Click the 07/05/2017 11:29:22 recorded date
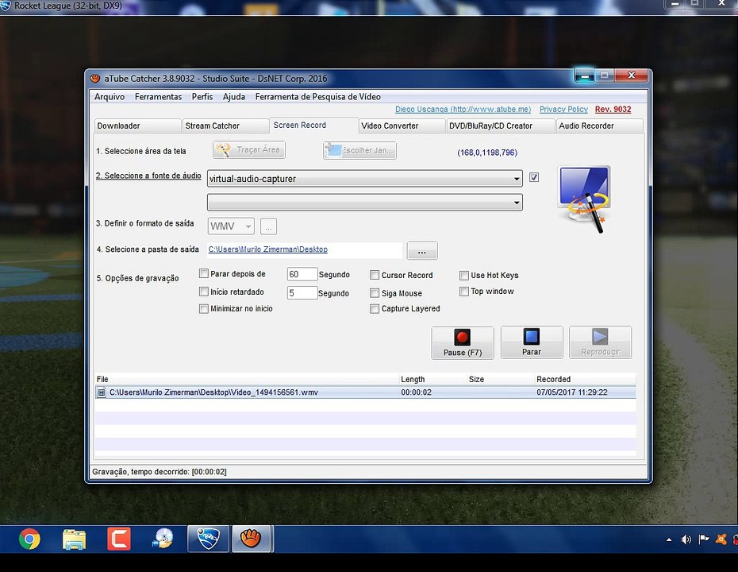The height and width of the screenshot is (572, 738). point(572,392)
